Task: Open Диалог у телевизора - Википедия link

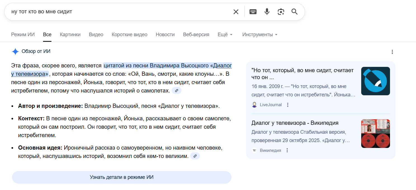Action: pyautogui.click(x=295, y=123)
